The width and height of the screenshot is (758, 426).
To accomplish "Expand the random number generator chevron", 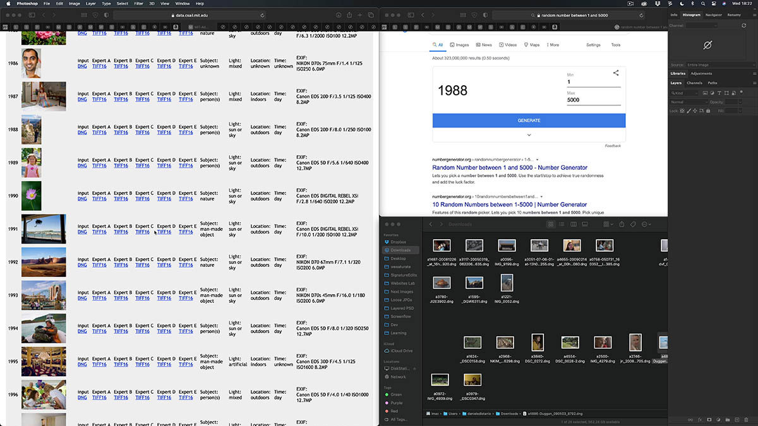I will 529,135.
